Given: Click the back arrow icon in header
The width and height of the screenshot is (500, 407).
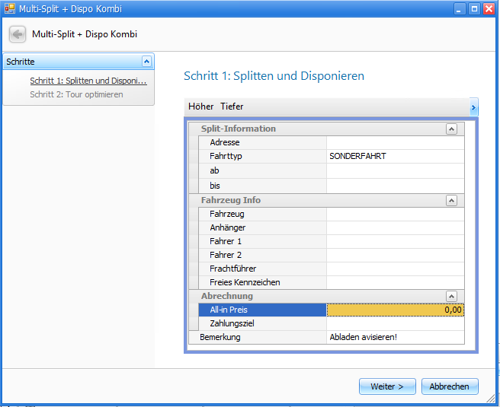Looking at the screenshot, I should point(18,34).
